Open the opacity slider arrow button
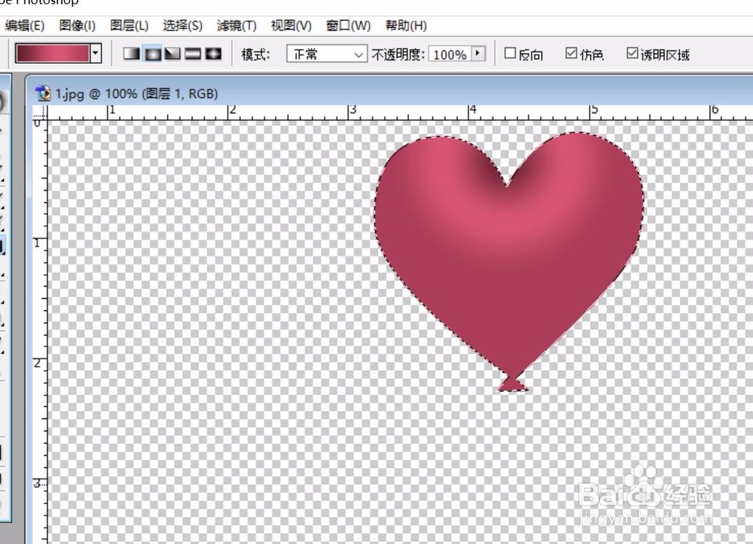Screen dimensions: 753x544 (x=478, y=53)
